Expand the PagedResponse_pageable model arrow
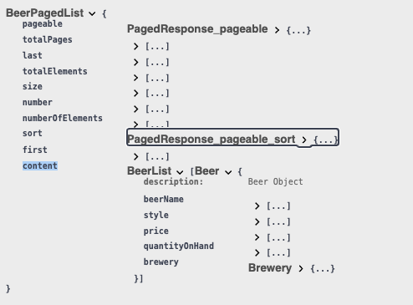This screenshot has height=305, width=413. coord(277,30)
